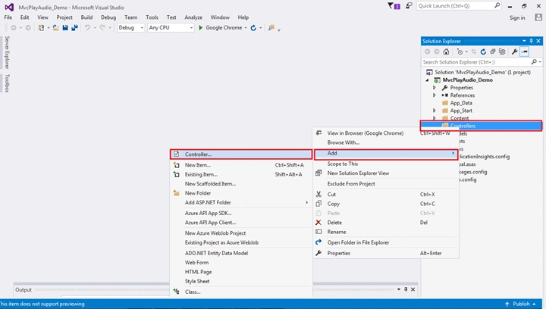Toggle the Preview Selected Items button
Screen dimensions: 546x309
[525, 51]
